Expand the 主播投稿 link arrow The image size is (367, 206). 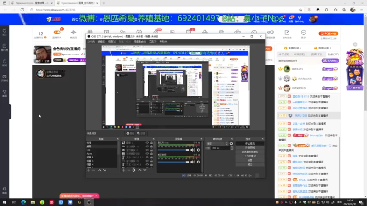pyautogui.click(x=300, y=48)
